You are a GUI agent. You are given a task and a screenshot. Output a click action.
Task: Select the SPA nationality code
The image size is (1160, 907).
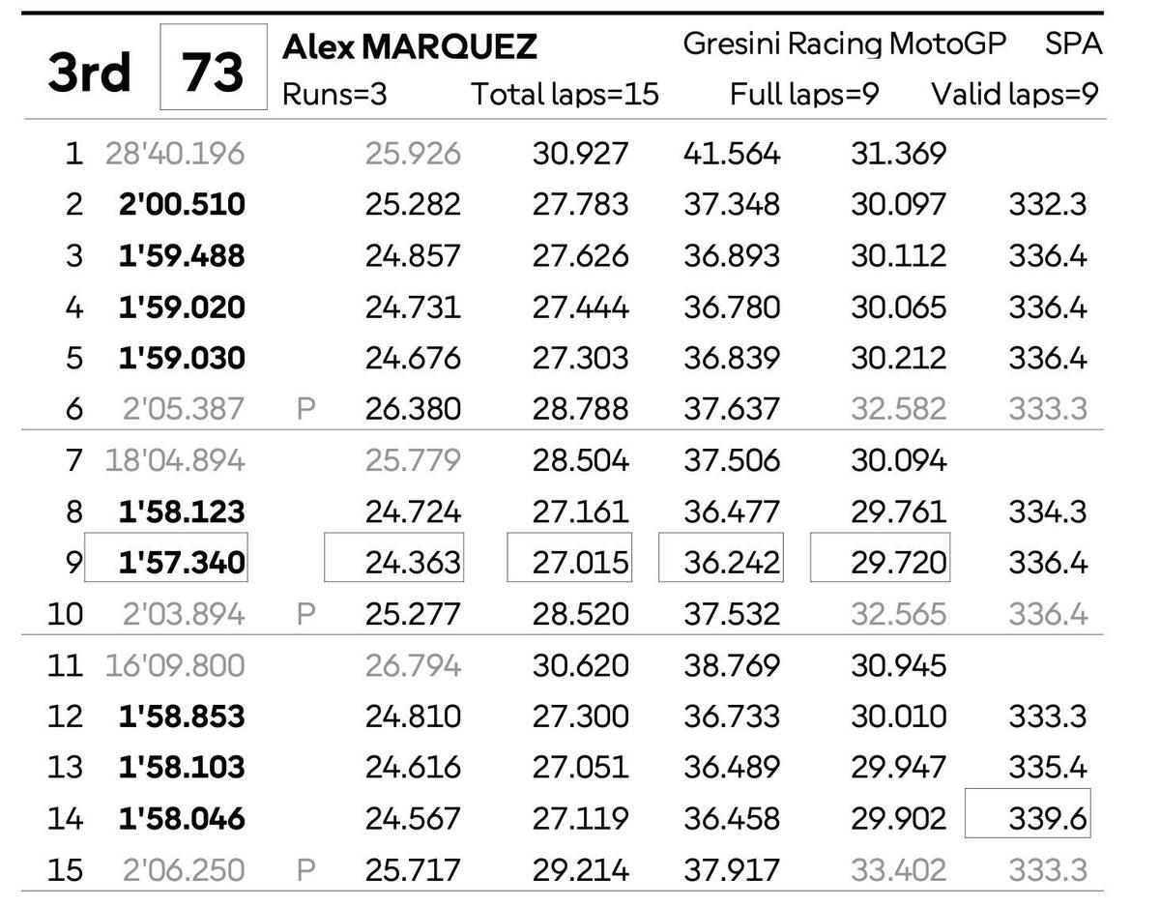click(x=1073, y=44)
